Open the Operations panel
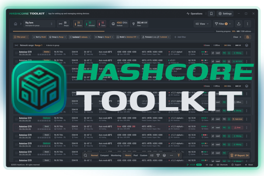Viewport: 264px width, 176px height. point(195,14)
